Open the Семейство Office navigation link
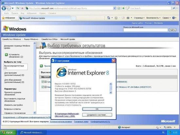The width and height of the screenshot is (180, 135). (49, 39)
